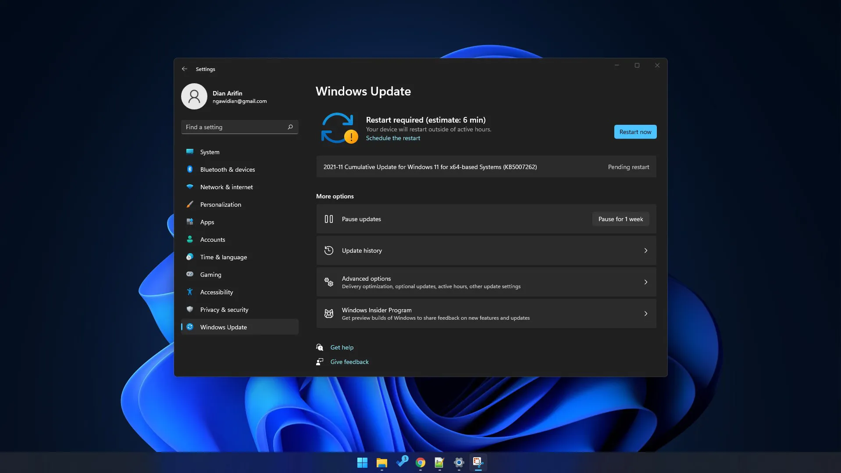This screenshot has height=473, width=841.
Task: Click the Accessibility sidebar icon
Action: point(190,292)
